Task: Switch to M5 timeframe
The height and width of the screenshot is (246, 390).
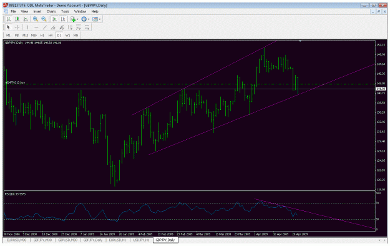Action: 17,36
